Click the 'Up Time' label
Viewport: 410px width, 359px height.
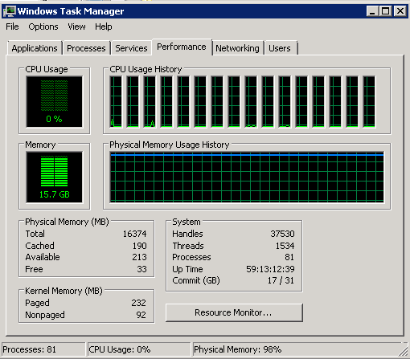click(187, 269)
